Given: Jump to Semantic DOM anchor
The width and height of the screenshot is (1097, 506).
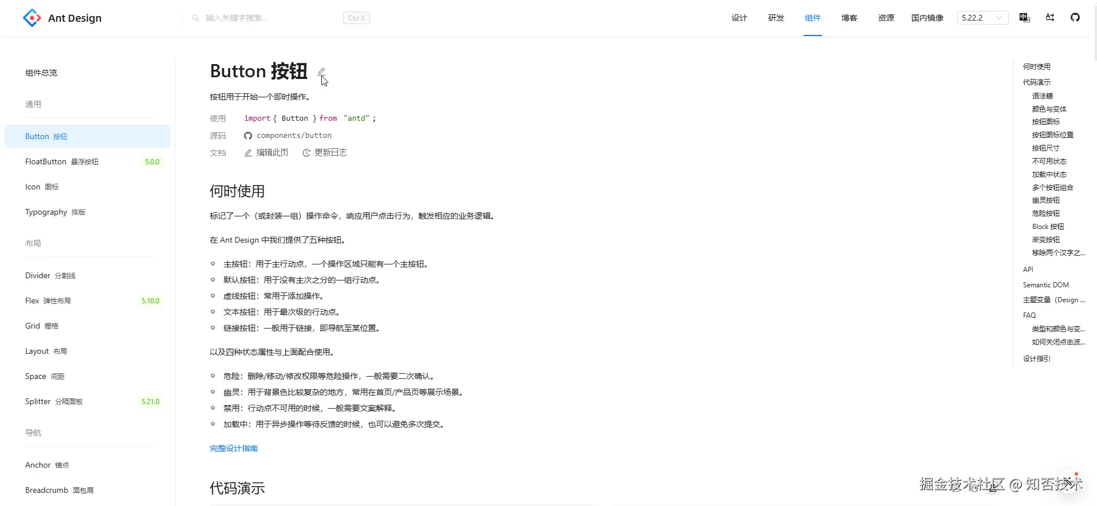Looking at the screenshot, I should (1046, 285).
